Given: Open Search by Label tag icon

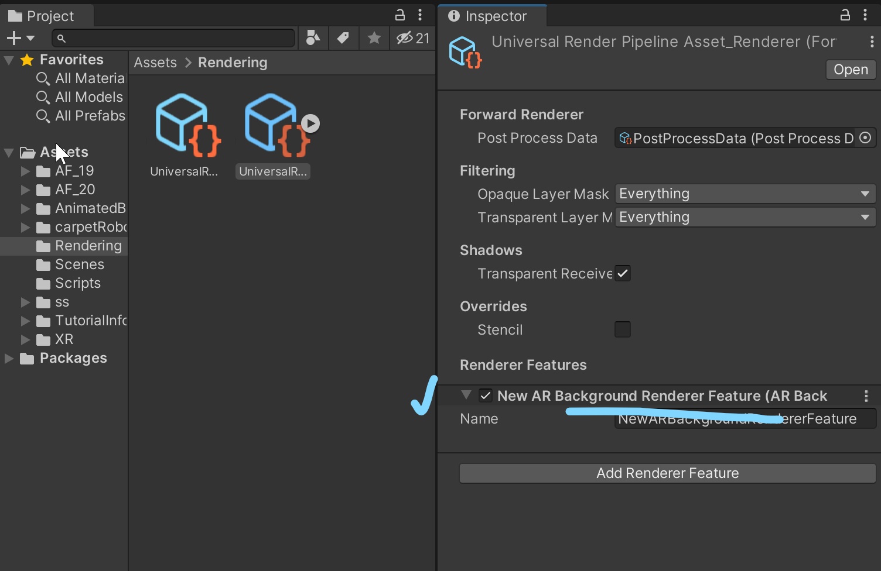Looking at the screenshot, I should click(x=343, y=39).
